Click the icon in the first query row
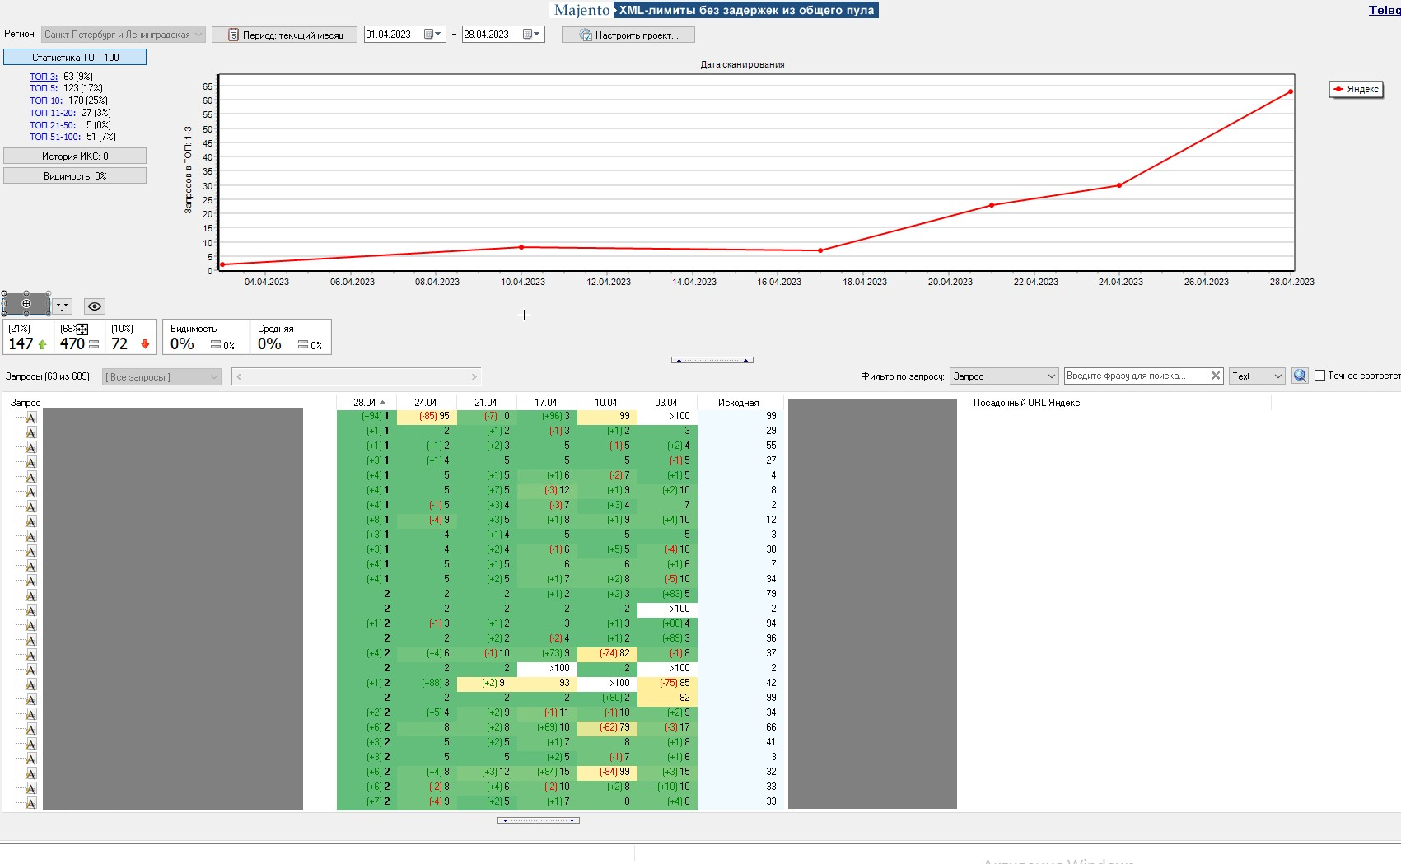Viewport: 1401px width, 864px height. pos(30,417)
